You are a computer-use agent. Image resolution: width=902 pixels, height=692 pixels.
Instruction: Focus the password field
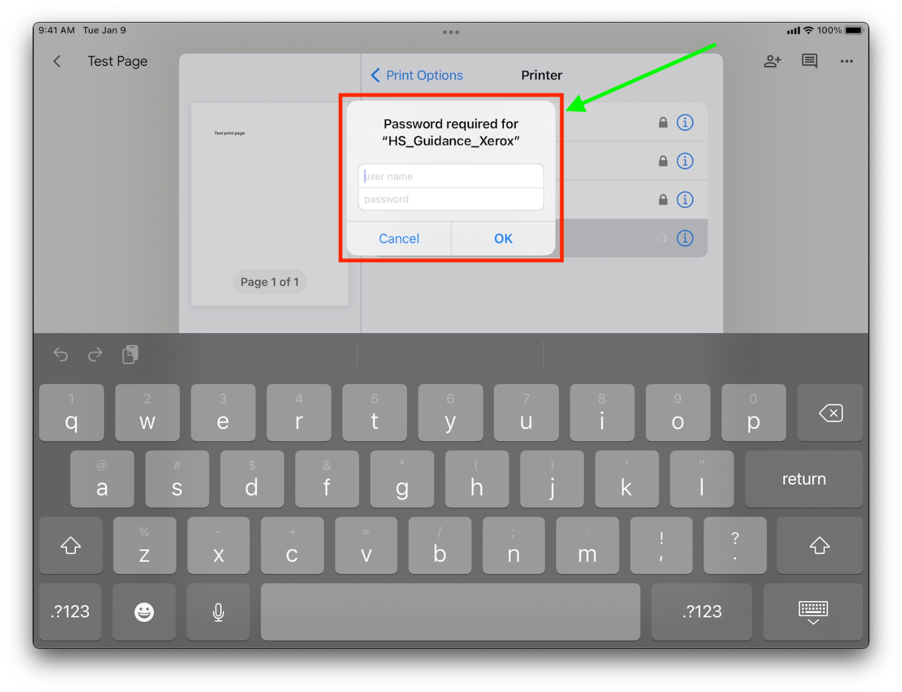click(x=451, y=199)
